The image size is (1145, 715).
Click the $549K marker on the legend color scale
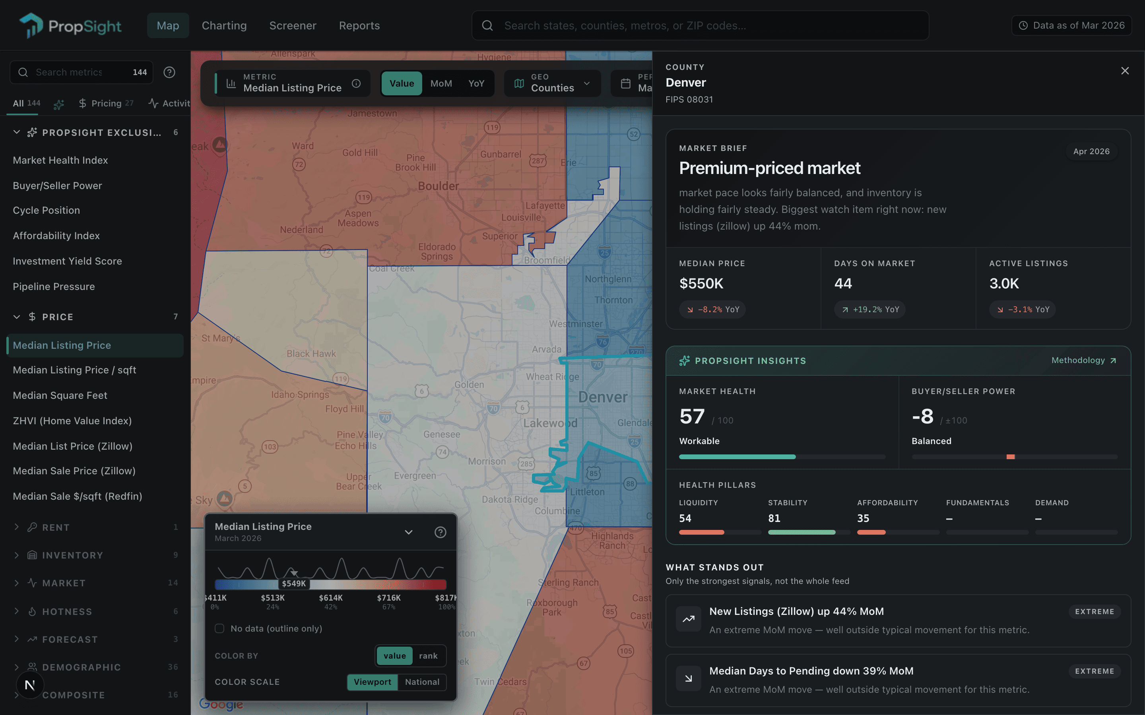pos(294,584)
